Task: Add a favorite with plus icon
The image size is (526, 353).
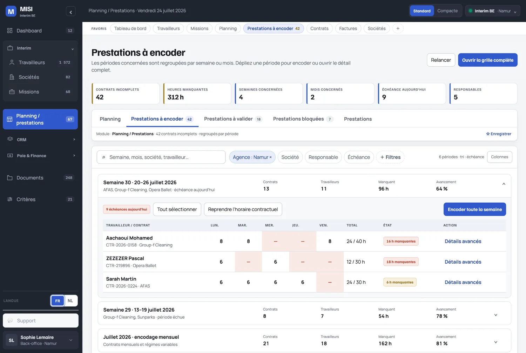Action: coord(398,28)
